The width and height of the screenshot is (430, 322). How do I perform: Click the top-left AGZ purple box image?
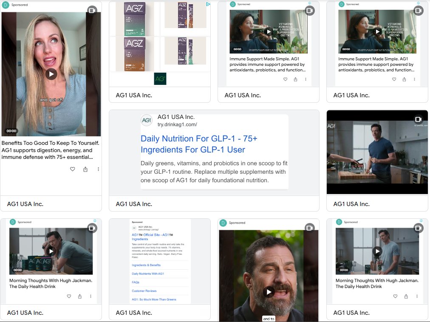pos(134,19)
